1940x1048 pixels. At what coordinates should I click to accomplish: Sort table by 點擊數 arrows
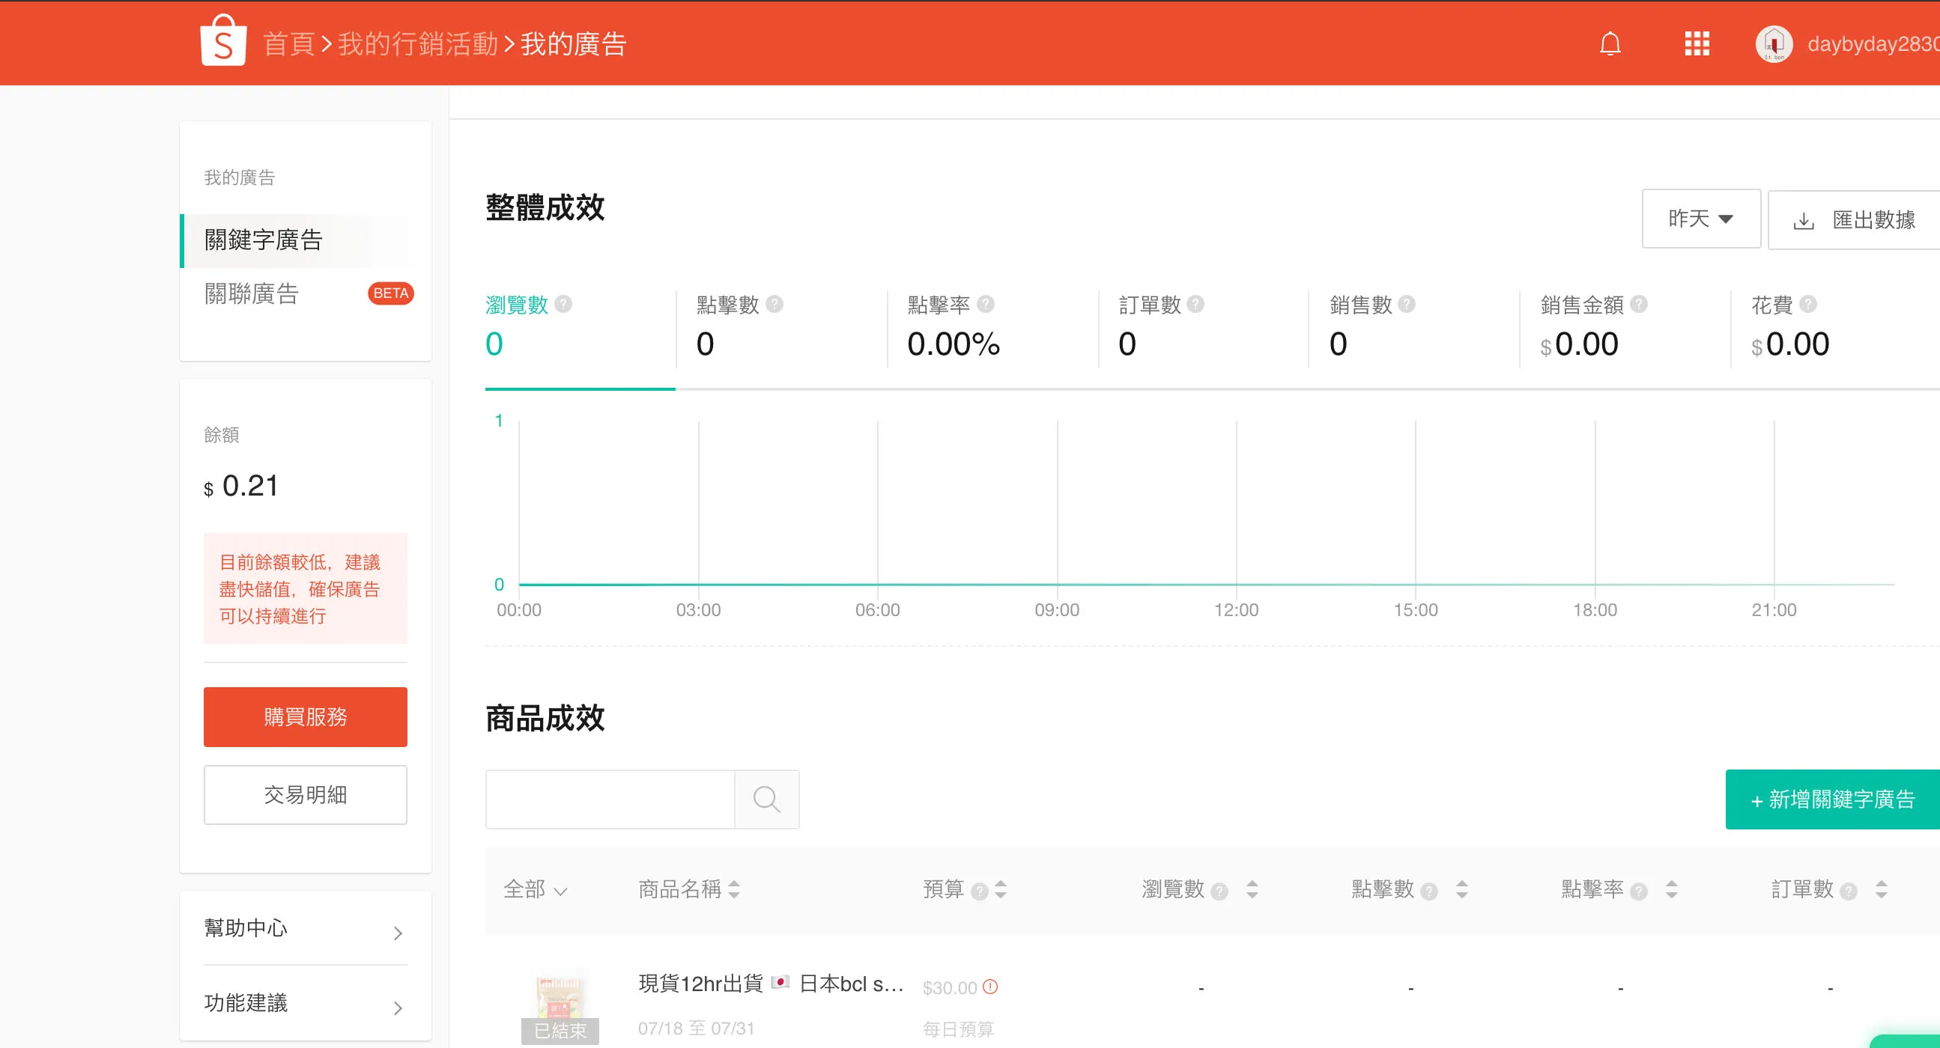[x=1462, y=889]
